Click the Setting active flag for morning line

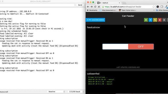23,24
